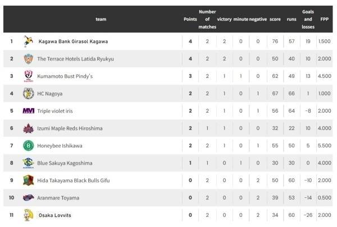The image size is (337, 227).
Task: Open the Osaka Lovvits team link
Action: click(x=54, y=215)
